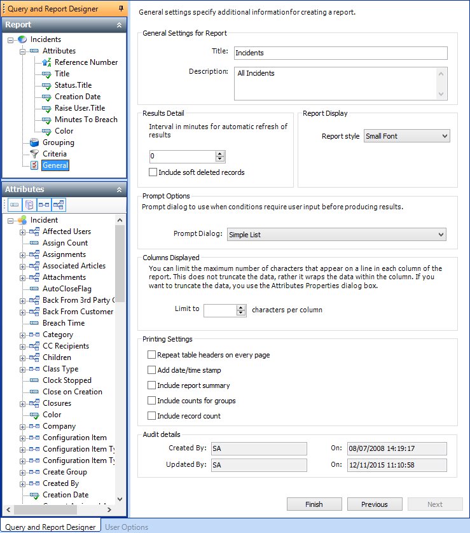
Task: Expand the Created By node
Action: [x=22, y=485]
